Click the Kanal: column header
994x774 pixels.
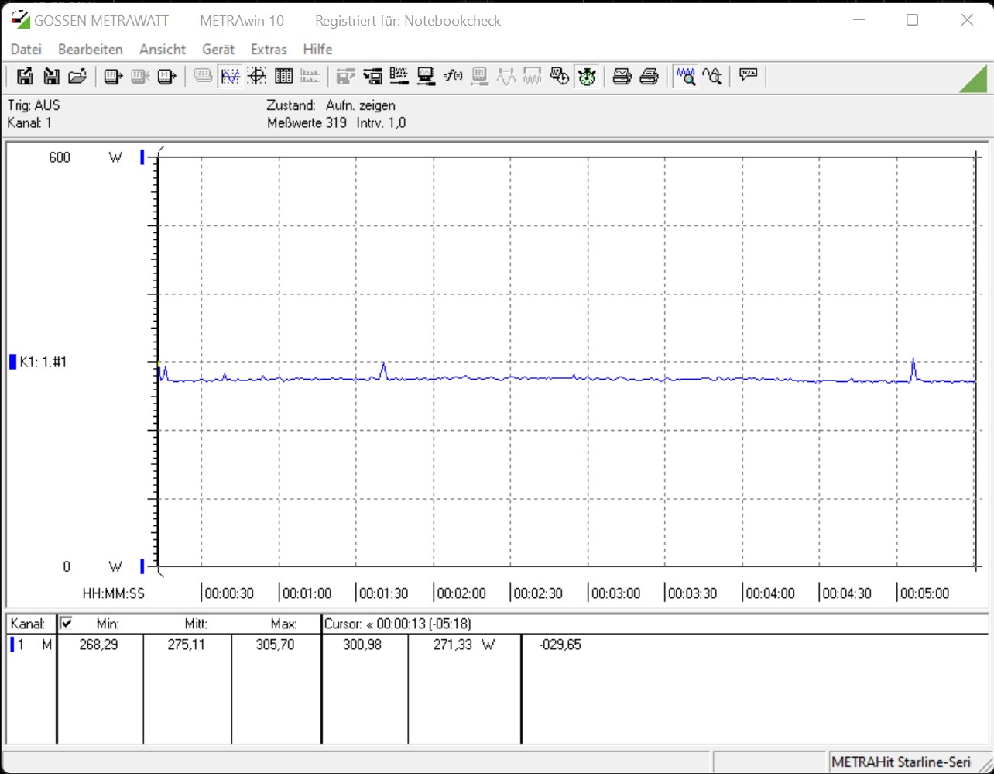pos(28,624)
